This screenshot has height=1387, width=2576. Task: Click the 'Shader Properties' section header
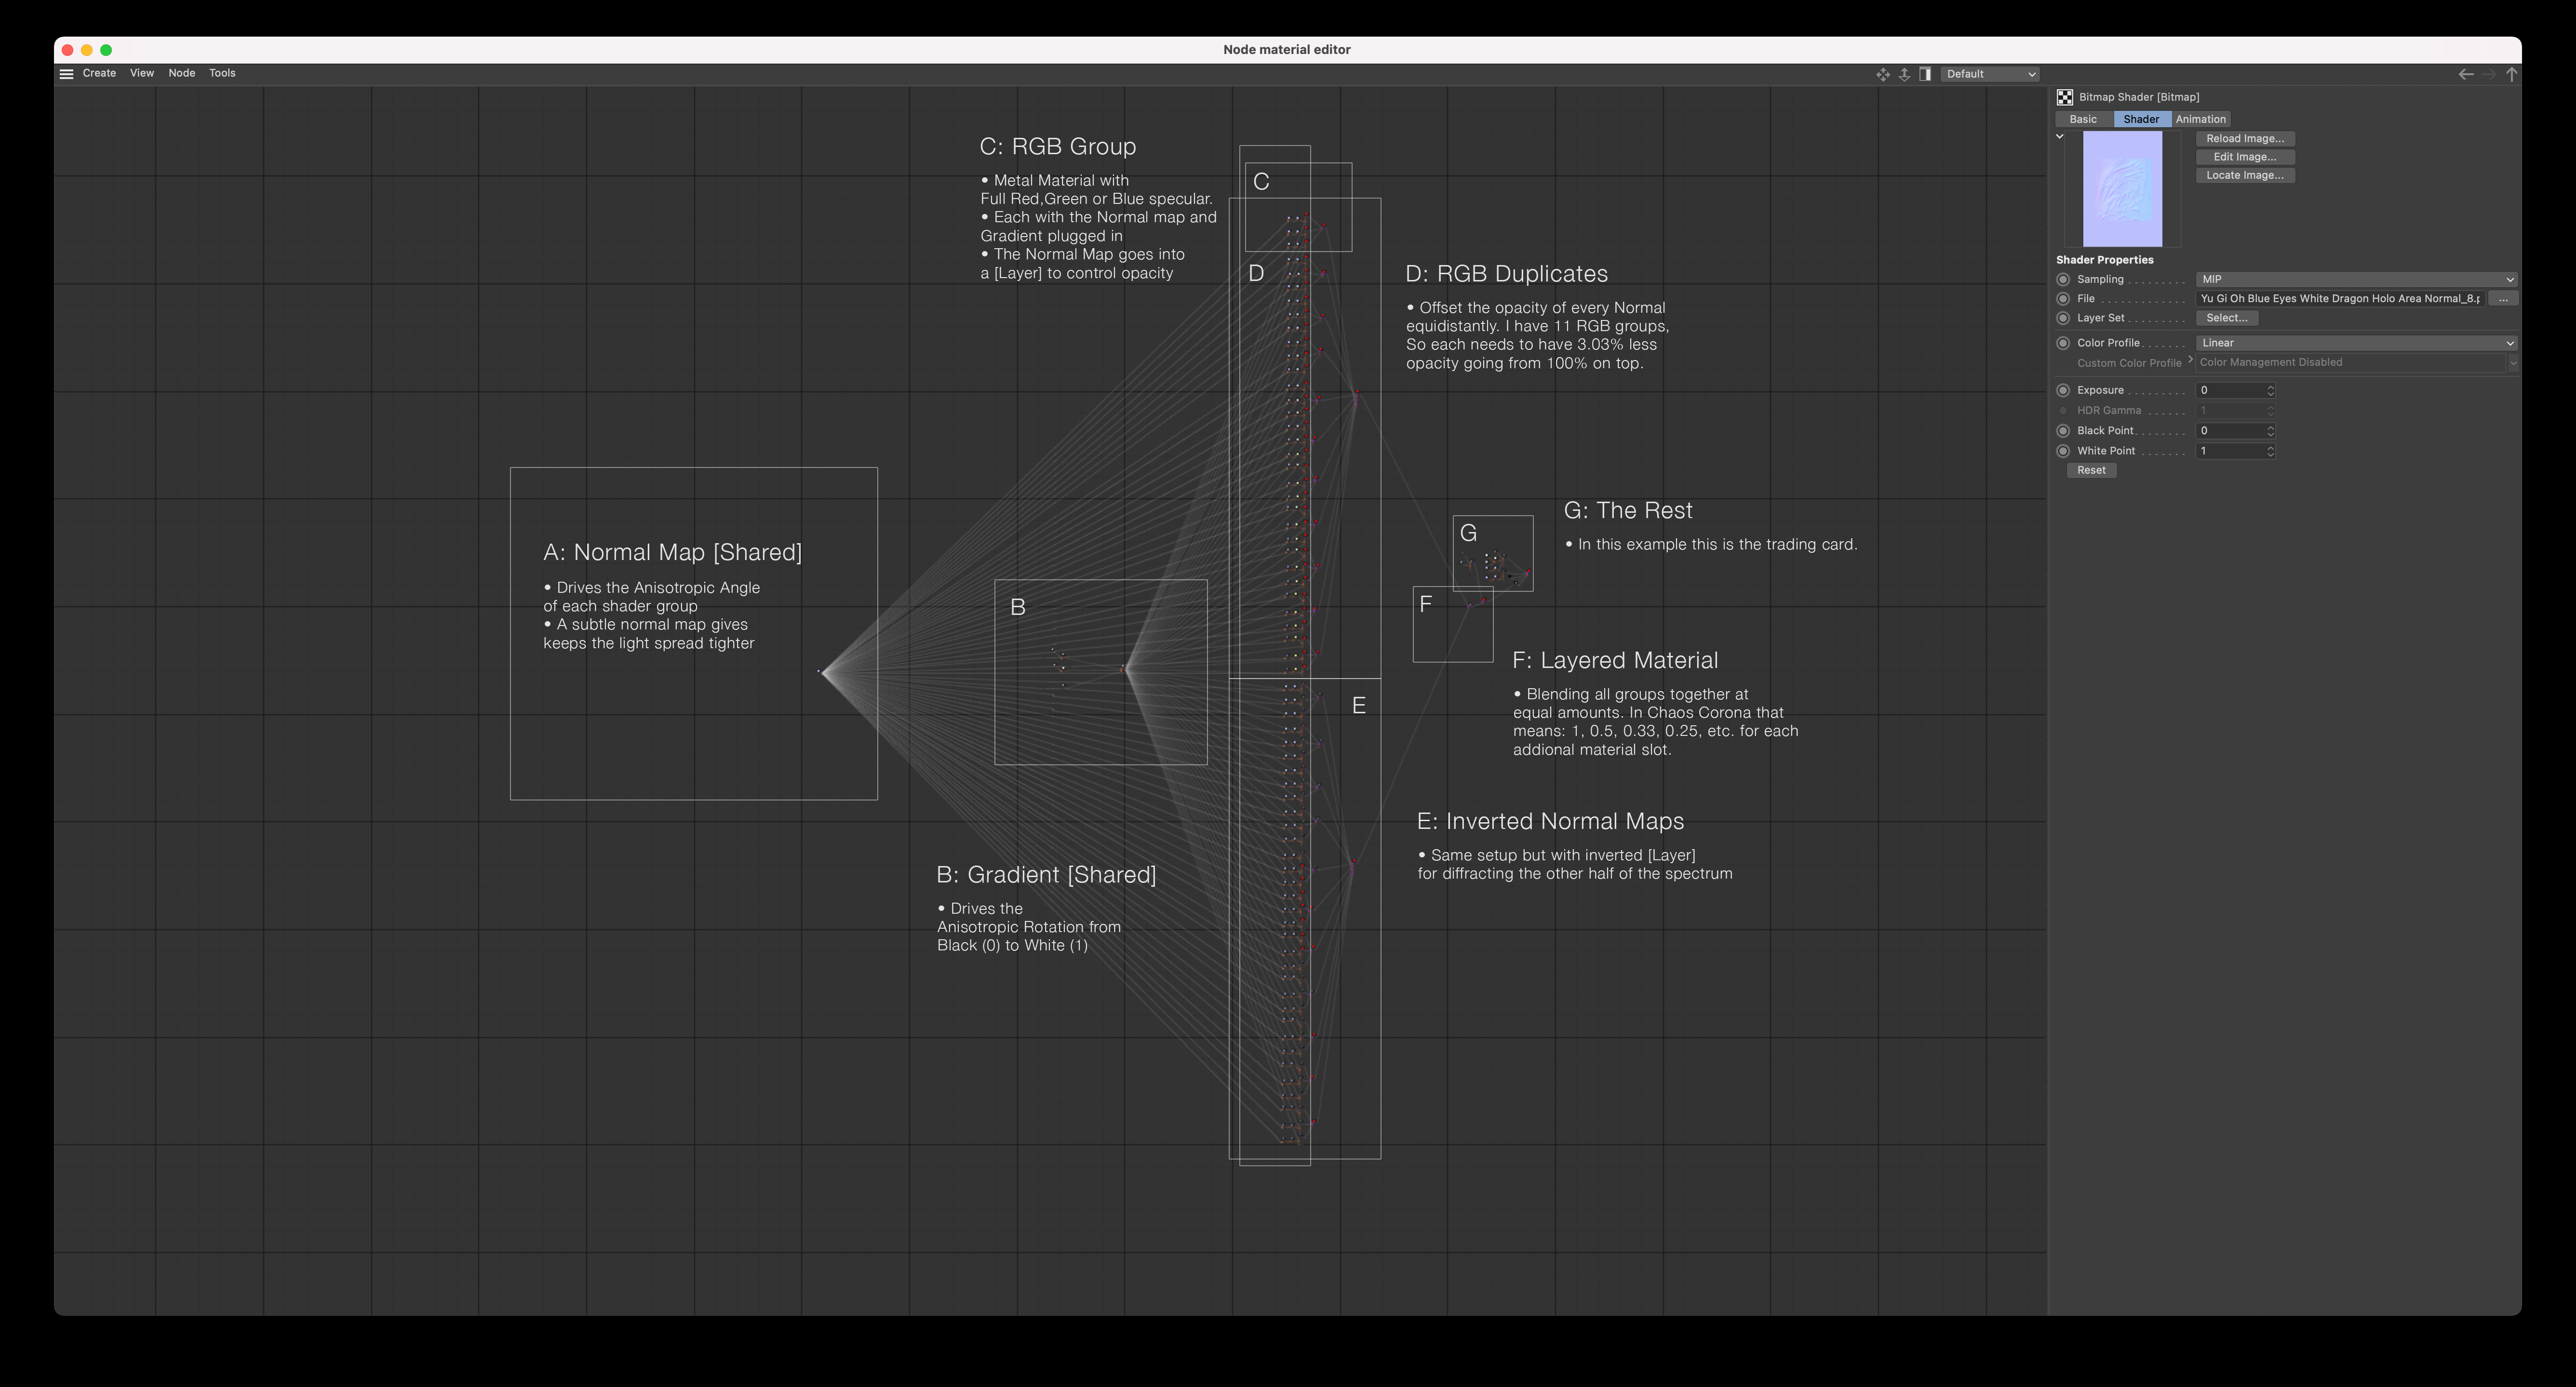2105,260
